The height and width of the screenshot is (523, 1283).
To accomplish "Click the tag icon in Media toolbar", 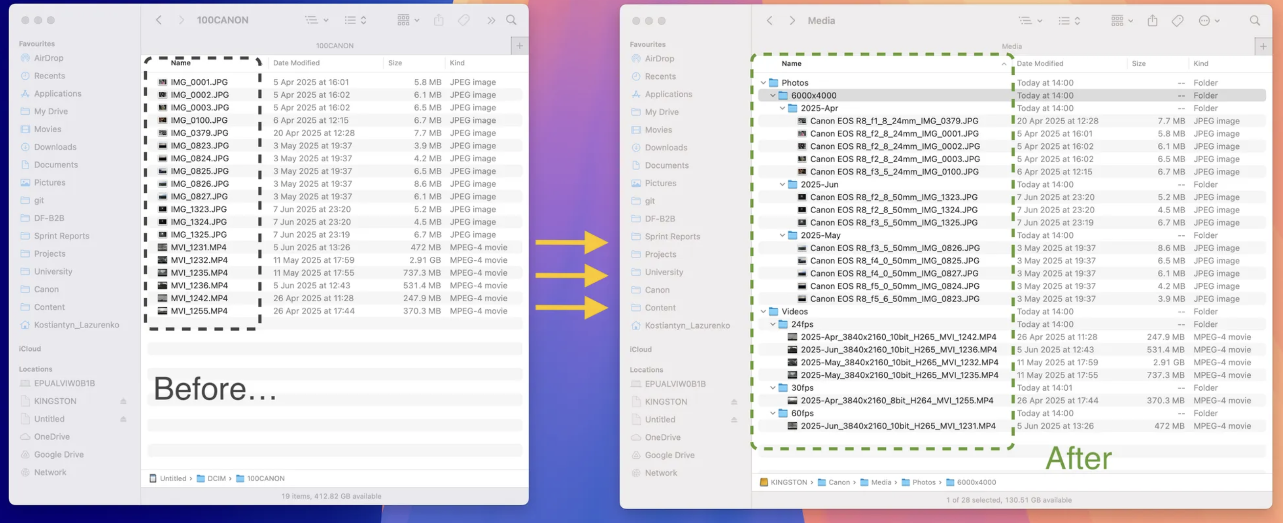I will 1178,21.
